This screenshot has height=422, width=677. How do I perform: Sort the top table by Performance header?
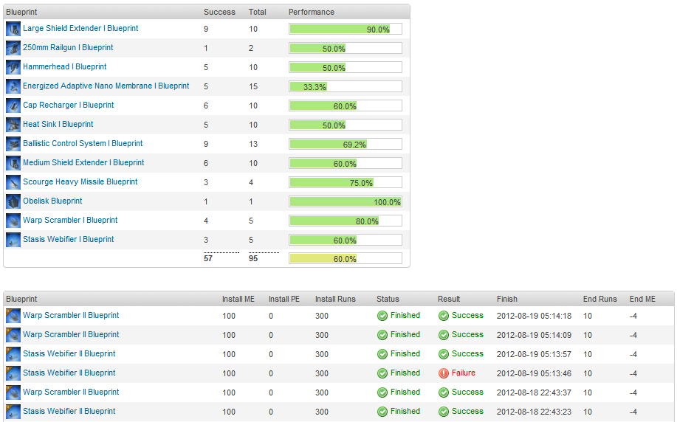pos(311,12)
